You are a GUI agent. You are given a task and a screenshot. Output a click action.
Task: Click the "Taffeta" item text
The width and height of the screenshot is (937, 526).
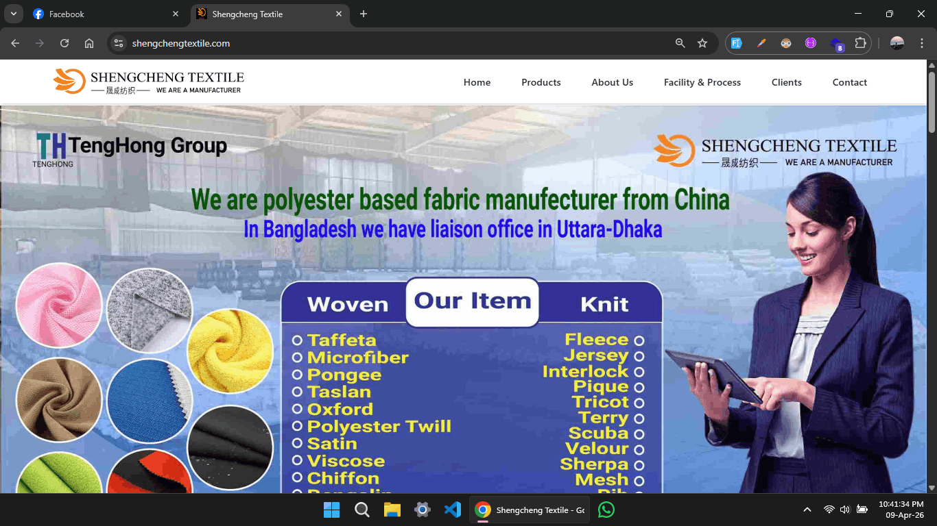coord(342,340)
